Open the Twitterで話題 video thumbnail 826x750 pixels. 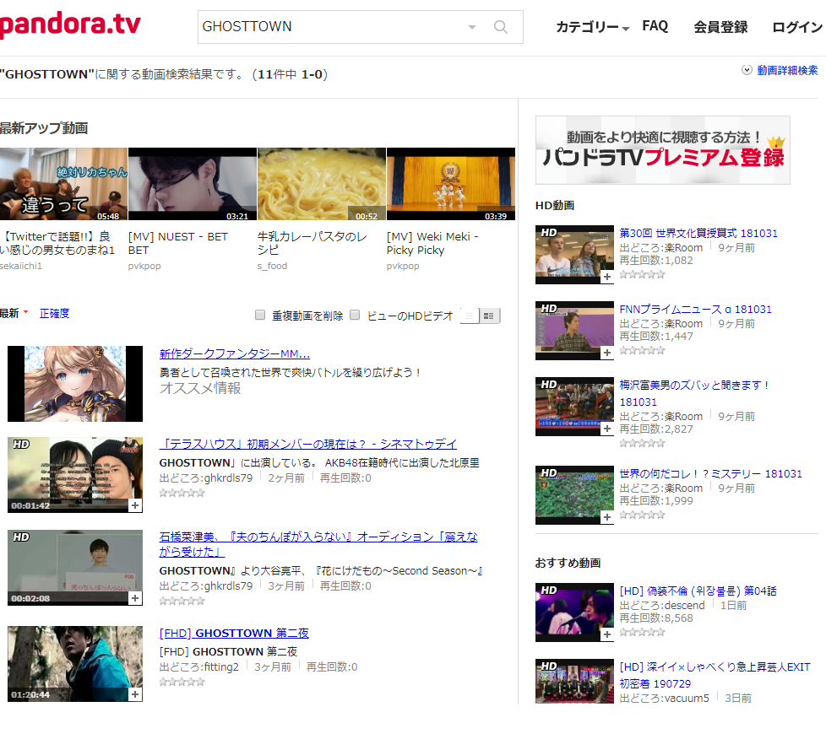coord(63,184)
